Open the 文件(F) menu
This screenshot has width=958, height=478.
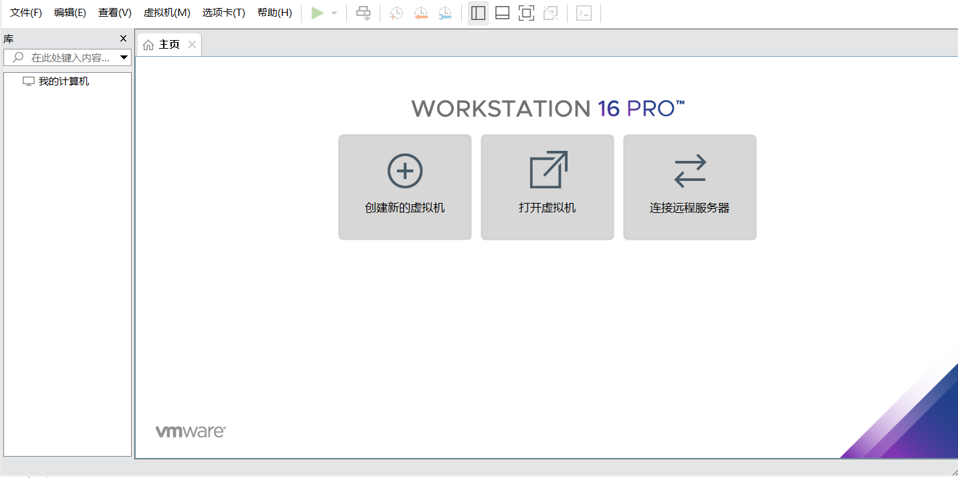(x=26, y=13)
